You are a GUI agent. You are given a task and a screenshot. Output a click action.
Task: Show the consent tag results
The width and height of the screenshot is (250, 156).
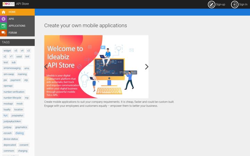(x=24, y=145)
